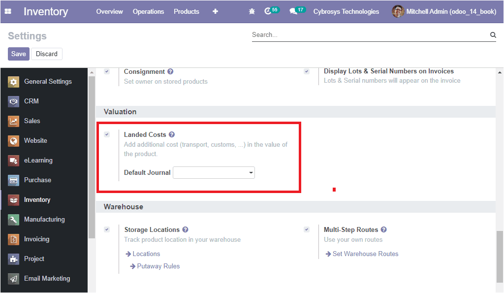The width and height of the screenshot is (504, 293).
Task: Open the apps grid menu icon
Action: 8,11
